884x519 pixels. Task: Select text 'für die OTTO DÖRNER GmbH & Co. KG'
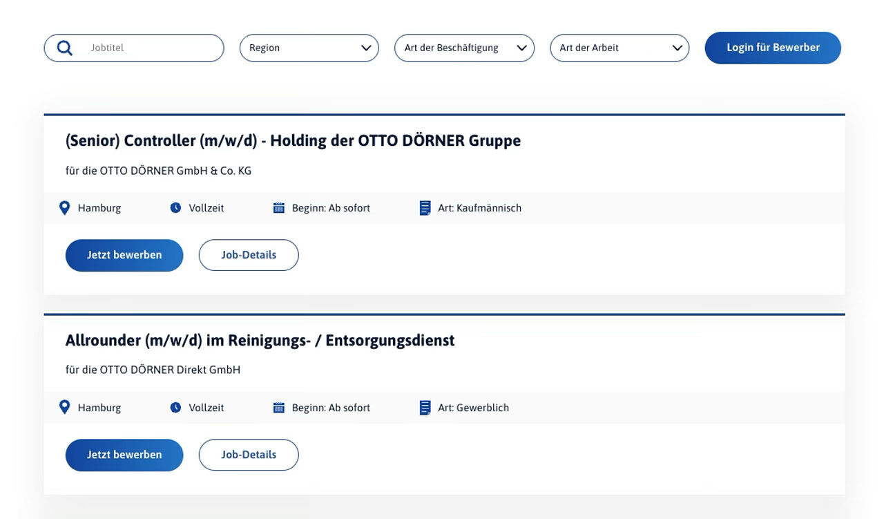tap(158, 171)
